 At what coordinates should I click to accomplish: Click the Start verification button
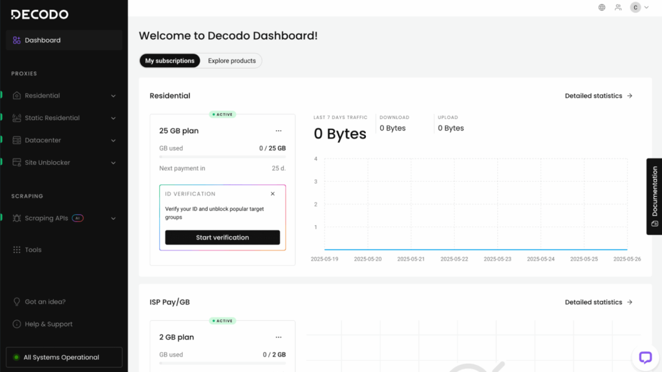(222, 237)
